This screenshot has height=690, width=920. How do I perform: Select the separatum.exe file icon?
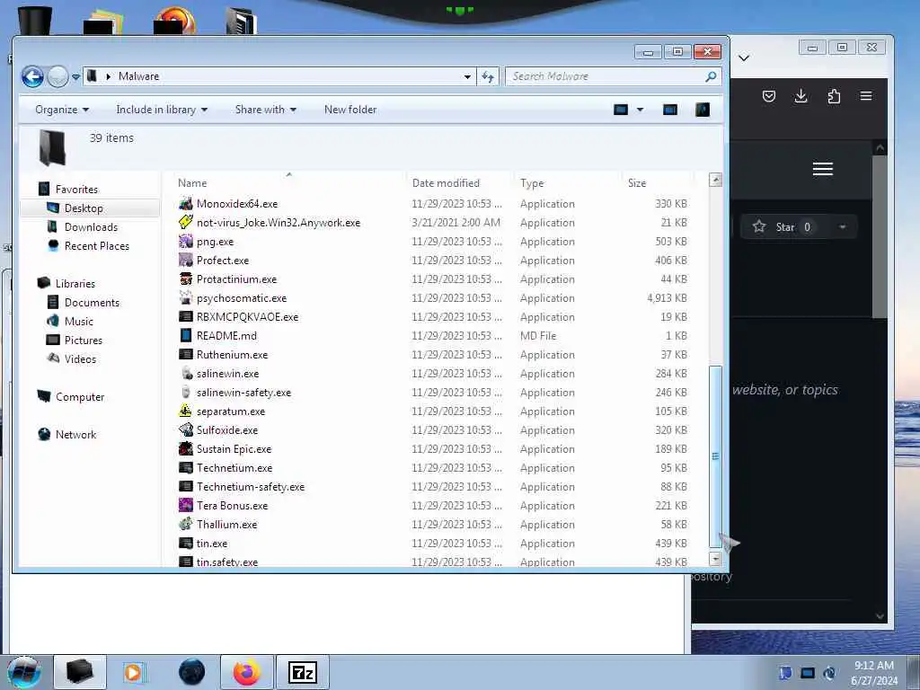click(x=186, y=411)
